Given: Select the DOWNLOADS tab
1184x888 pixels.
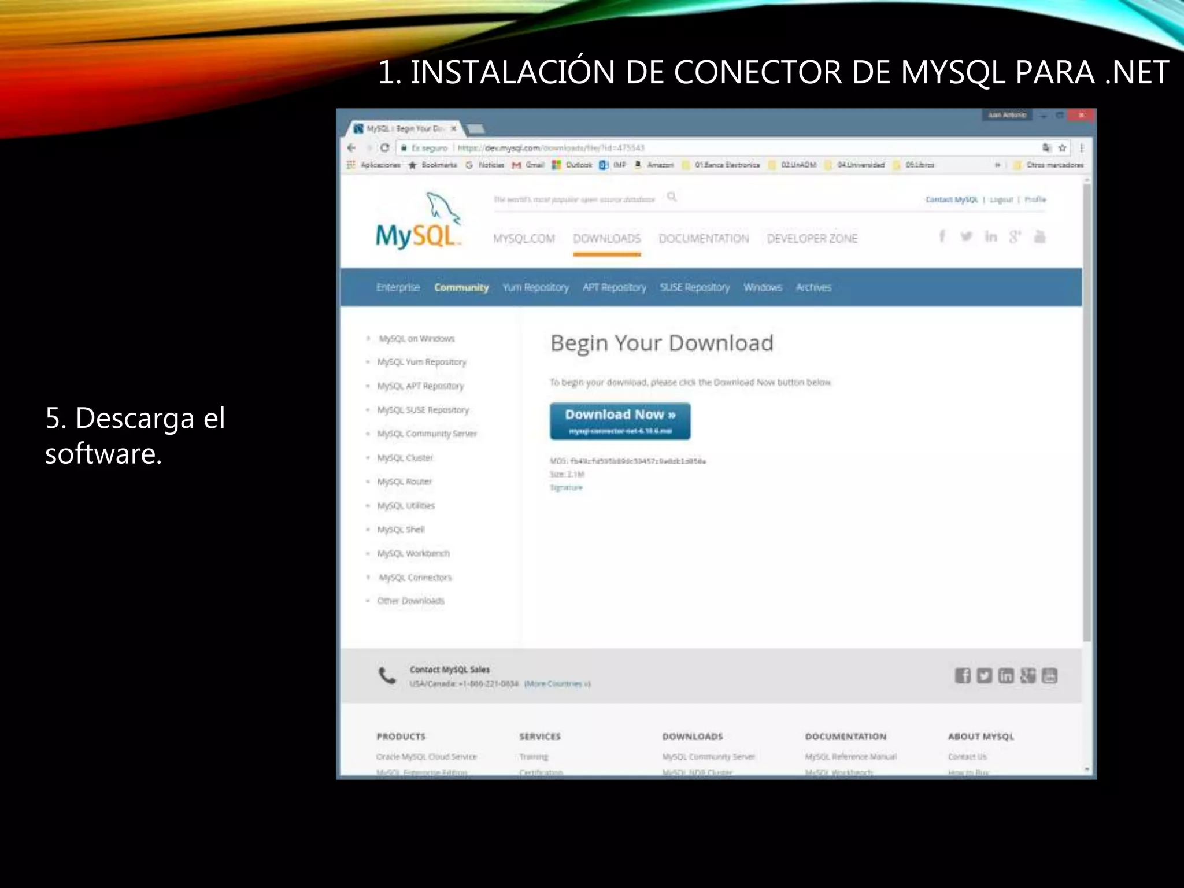Looking at the screenshot, I should (x=607, y=239).
